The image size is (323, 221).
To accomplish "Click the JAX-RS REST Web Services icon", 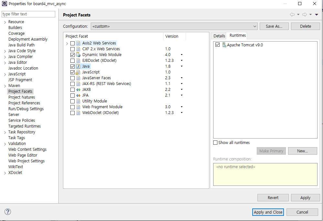I will pyautogui.click(x=78, y=84).
